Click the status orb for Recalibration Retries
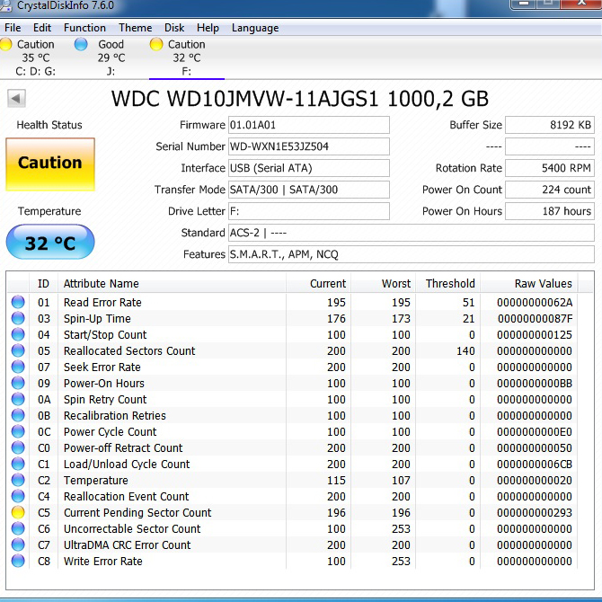The width and height of the screenshot is (602, 602). [18, 415]
